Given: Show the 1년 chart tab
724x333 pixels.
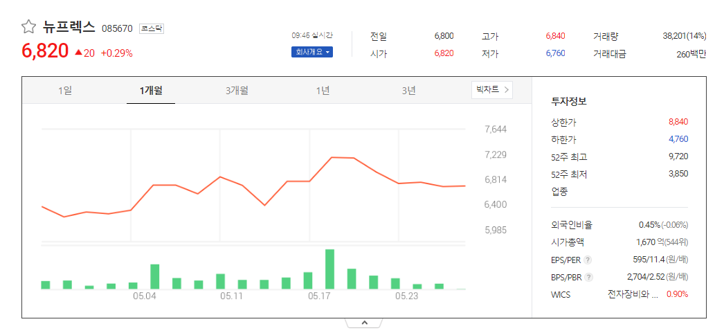Looking at the screenshot, I should pyautogui.click(x=323, y=91).
